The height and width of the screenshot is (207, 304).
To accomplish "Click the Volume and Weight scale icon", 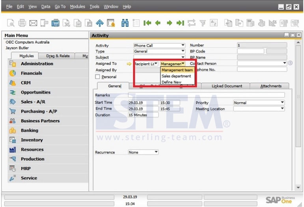I will [x=272, y=23].
